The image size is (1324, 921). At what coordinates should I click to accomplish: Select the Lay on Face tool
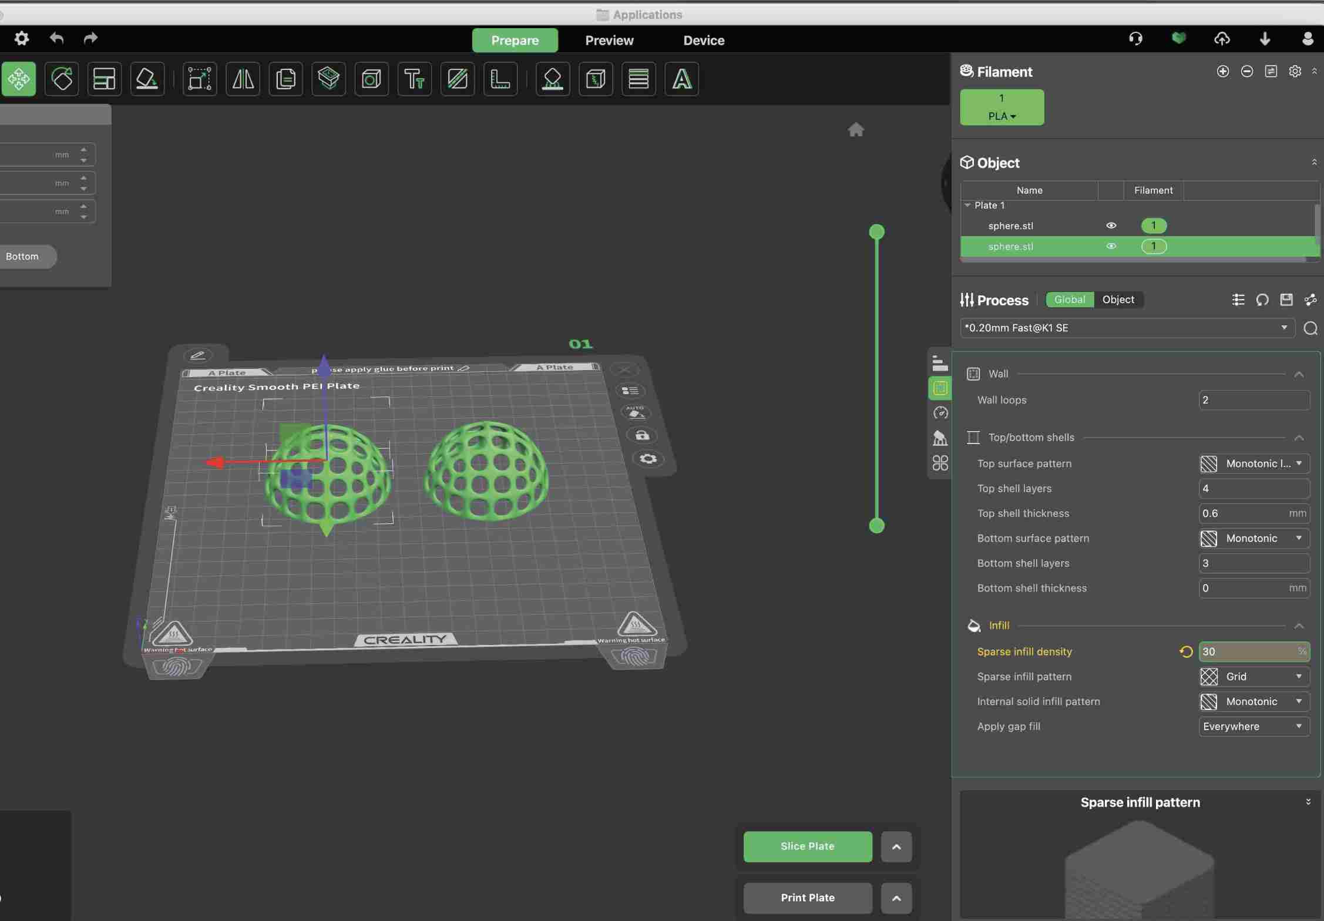(x=147, y=79)
